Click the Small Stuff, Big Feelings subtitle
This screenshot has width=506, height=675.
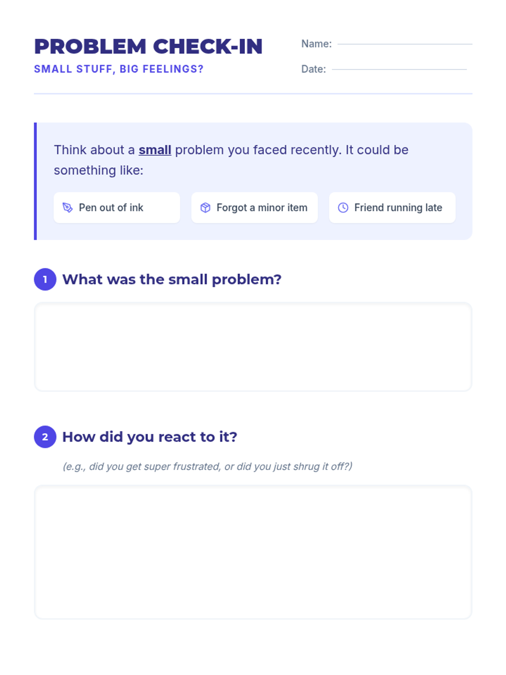click(x=119, y=69)
